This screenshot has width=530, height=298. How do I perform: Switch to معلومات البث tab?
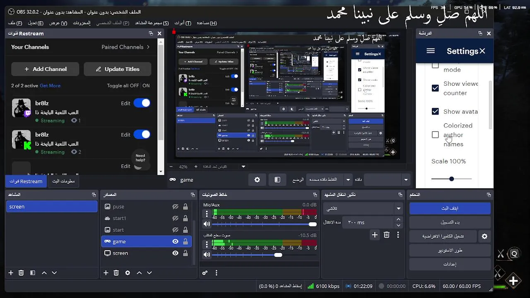pos(63,181)
